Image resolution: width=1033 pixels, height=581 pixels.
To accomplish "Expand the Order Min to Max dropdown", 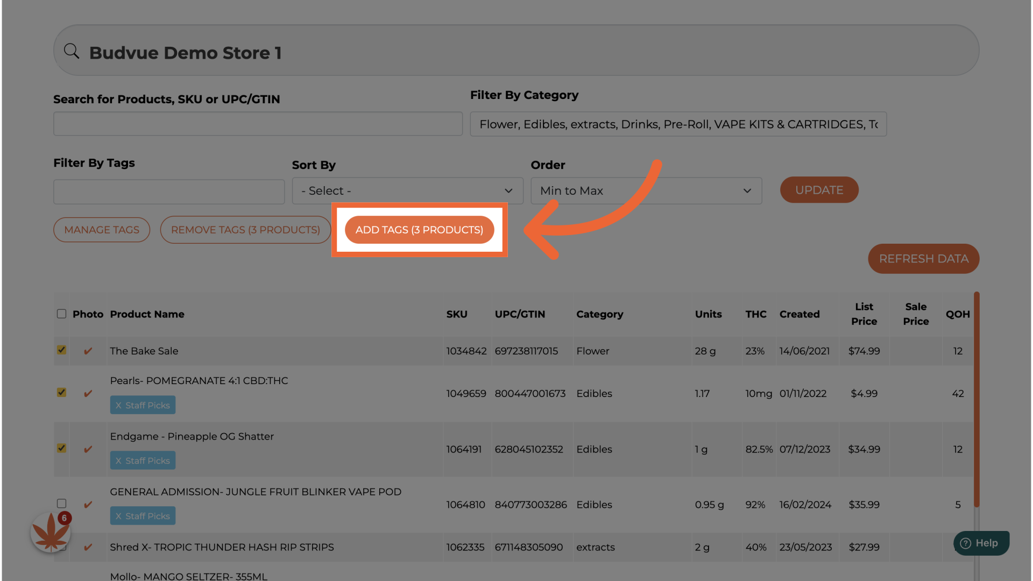I will click(x=646, y=191).
